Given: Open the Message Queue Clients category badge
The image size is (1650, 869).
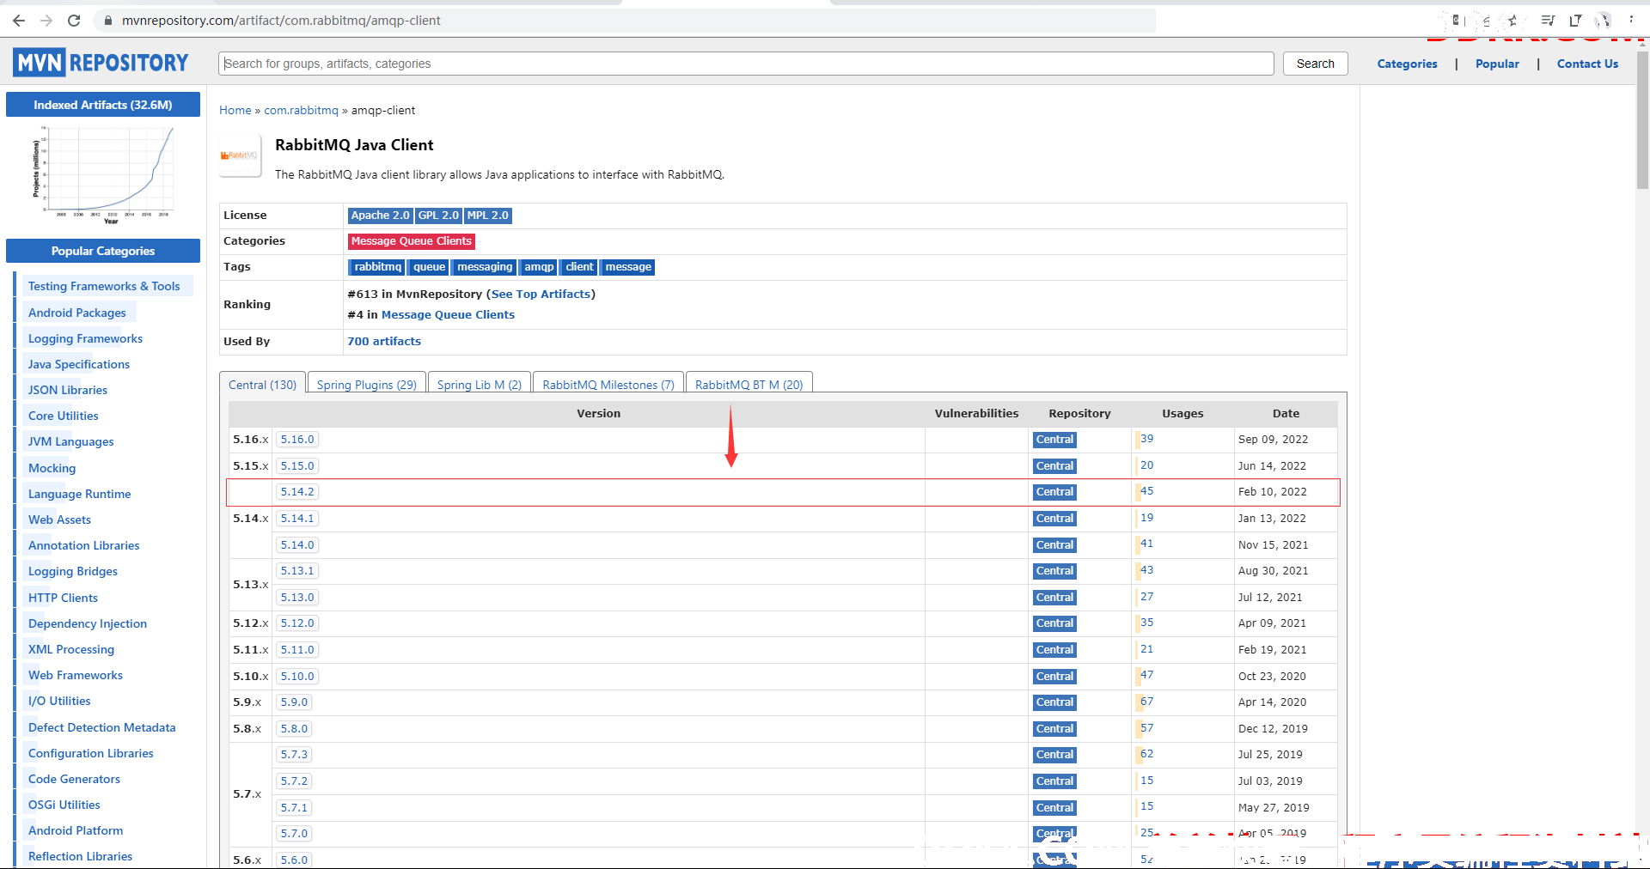Looking at the screenshot, I should [411, 241].
